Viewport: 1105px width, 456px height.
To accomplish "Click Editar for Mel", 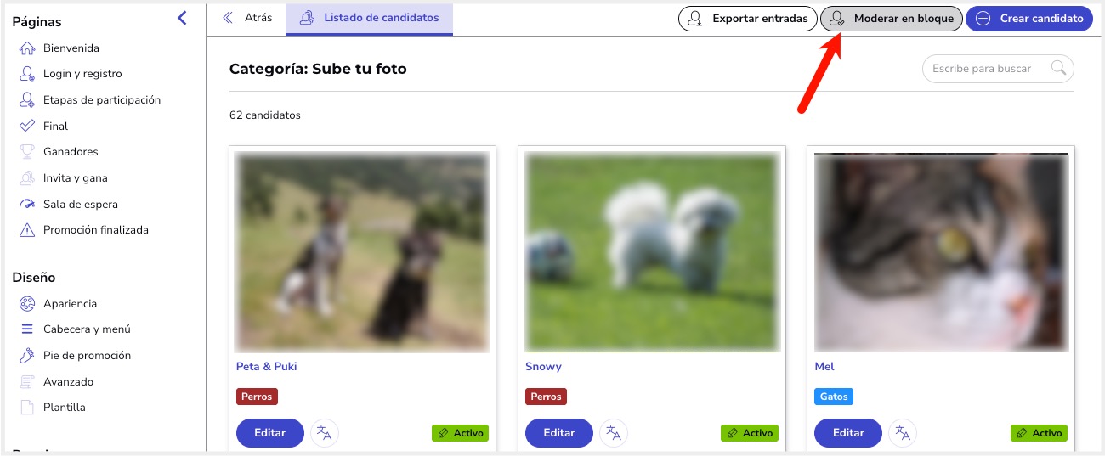I will 848,433.
